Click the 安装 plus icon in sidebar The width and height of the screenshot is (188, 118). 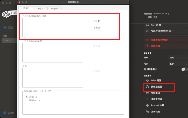point(5,113)
